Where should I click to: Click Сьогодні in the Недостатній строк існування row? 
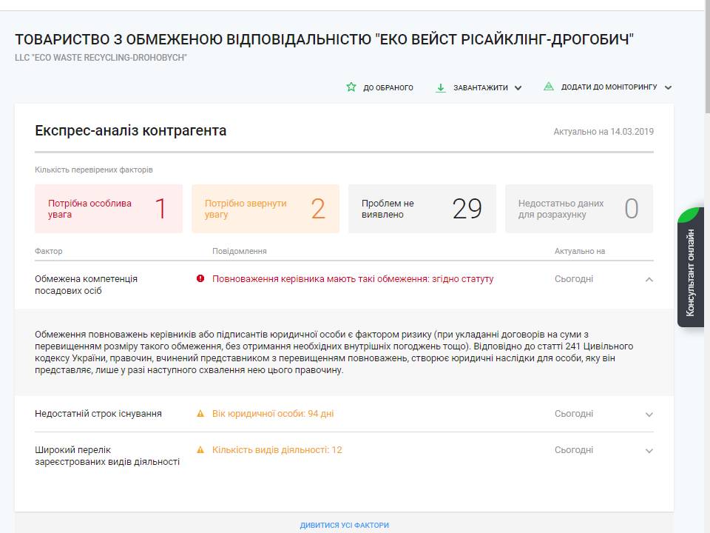pos(574,413)
